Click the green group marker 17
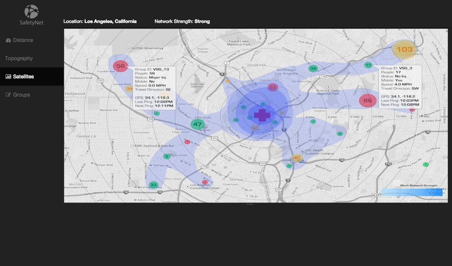The width and height of the screenshot is (452, 266). (x=368, y=65)
